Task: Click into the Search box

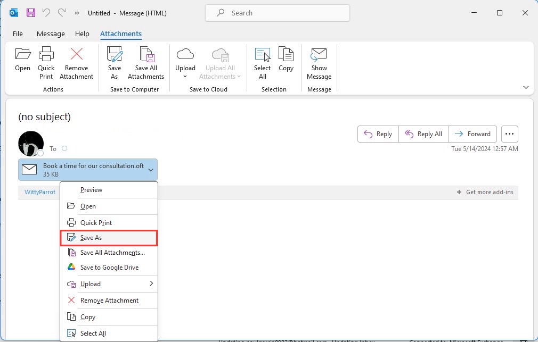Action: (277, 13)
